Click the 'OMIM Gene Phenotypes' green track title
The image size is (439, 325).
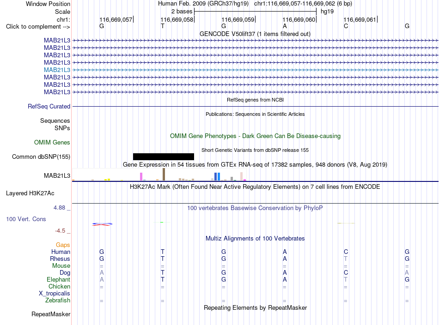[255, 136]
